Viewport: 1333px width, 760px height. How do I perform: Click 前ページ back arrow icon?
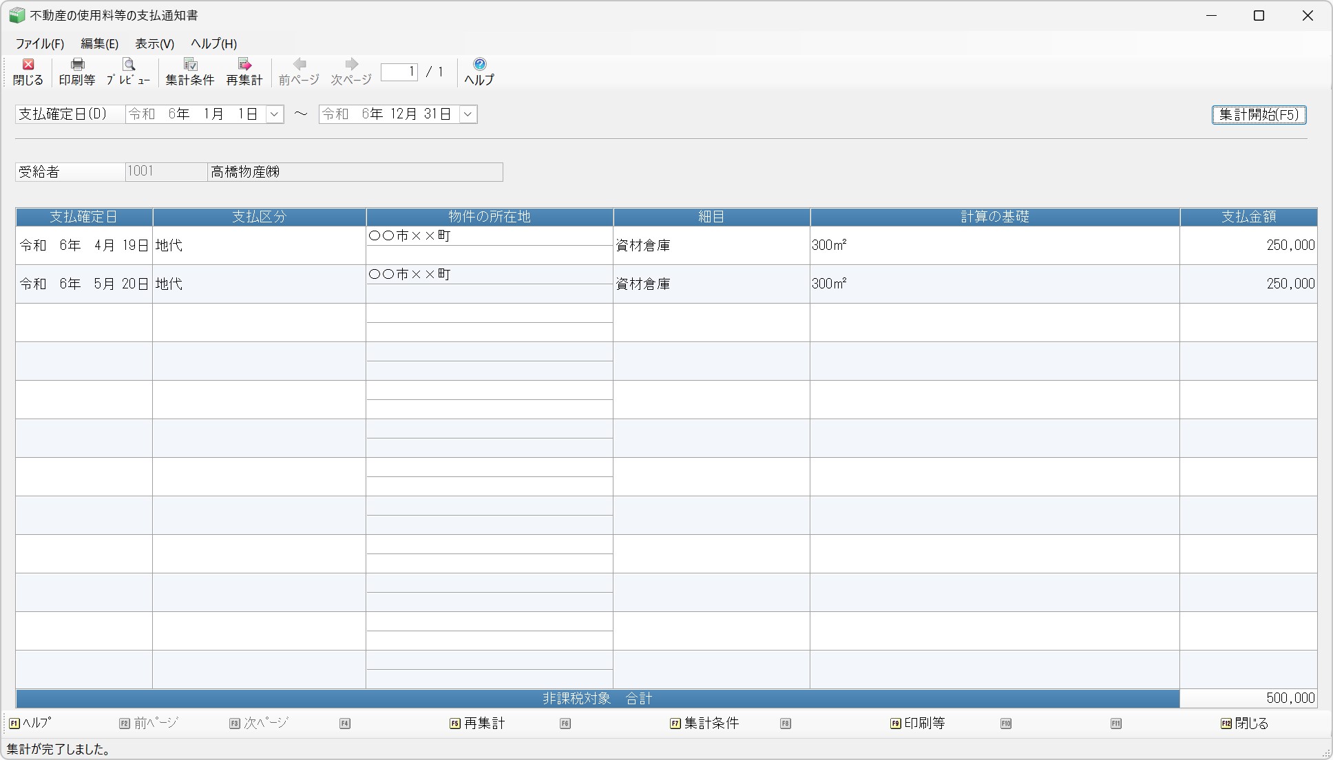(x=299, y=65)
